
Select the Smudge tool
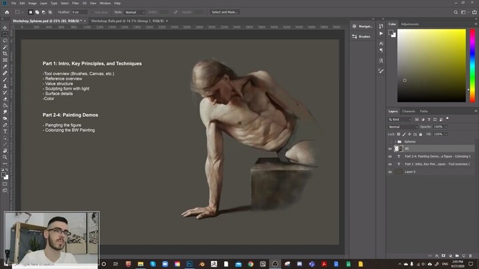tap(5, 112)
